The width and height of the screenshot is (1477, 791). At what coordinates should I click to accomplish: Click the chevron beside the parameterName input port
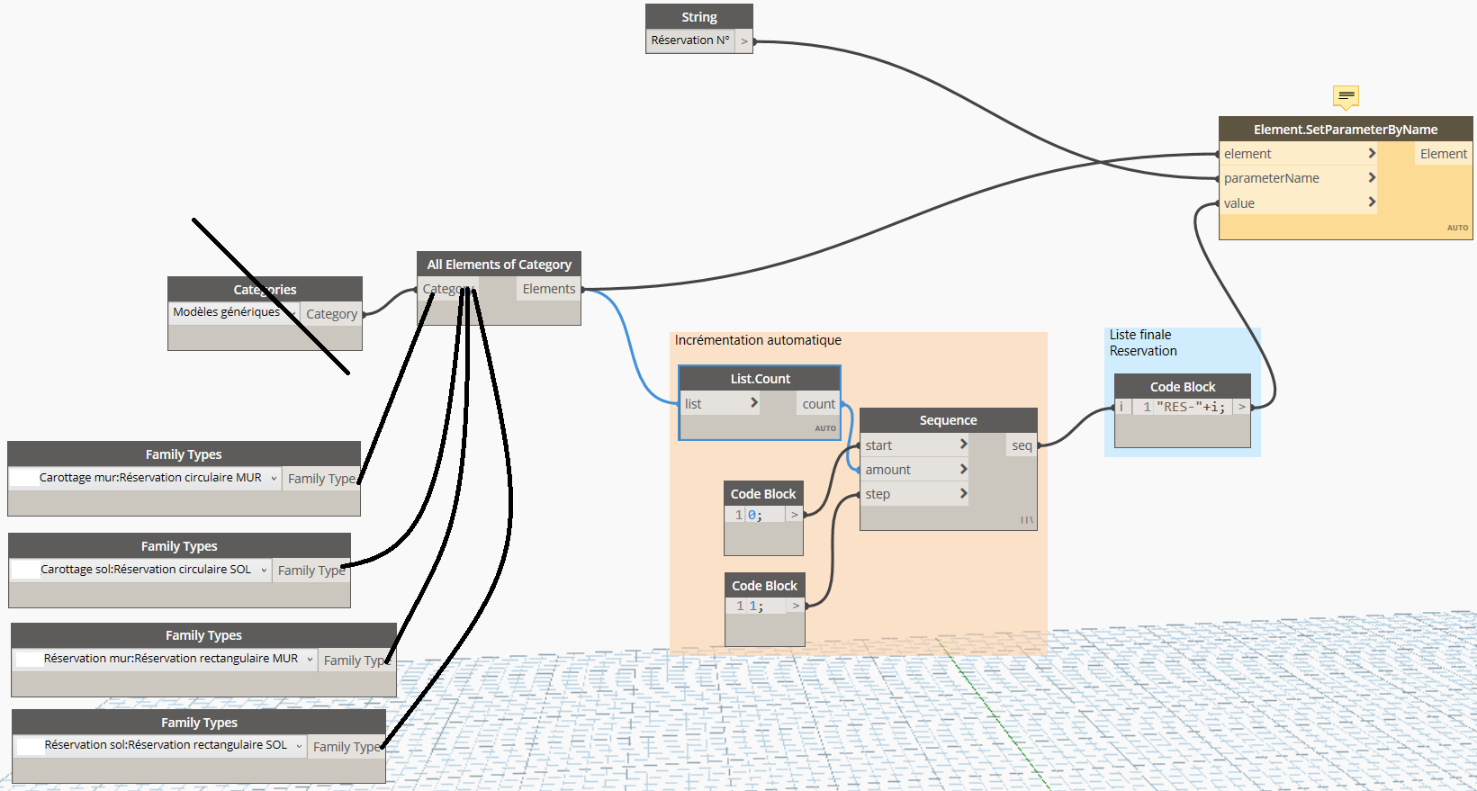(1372, 178)
